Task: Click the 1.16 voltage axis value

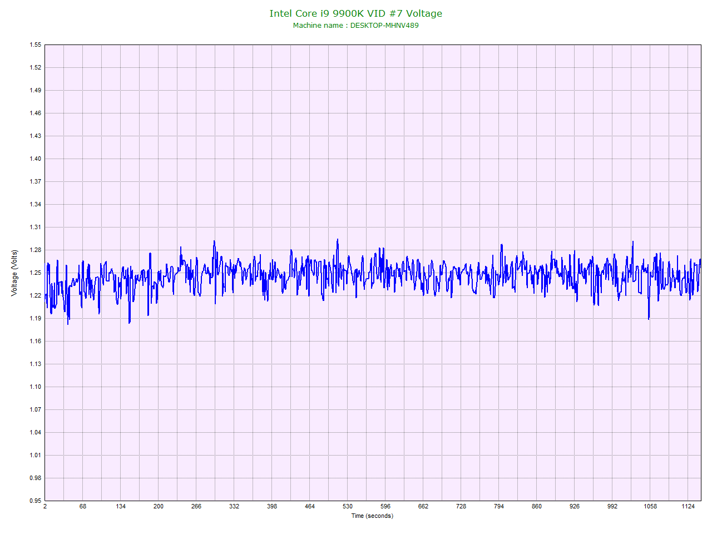Action: (x=36, y=342)
